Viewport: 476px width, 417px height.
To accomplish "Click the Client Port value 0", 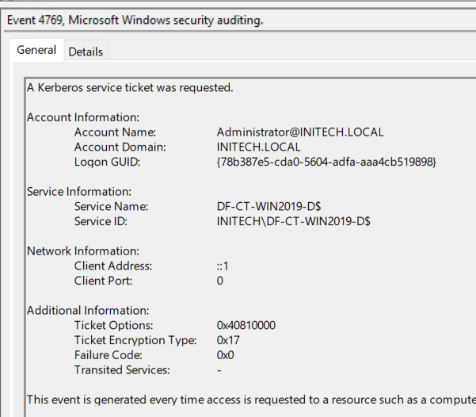I will pyautogui.click(x=220, y=281).
